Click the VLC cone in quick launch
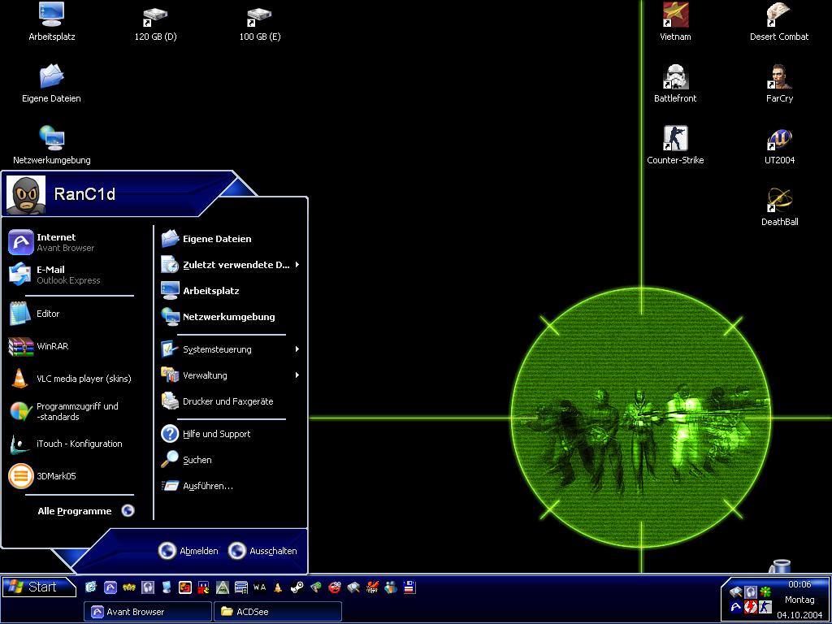Image resolution: width=832 pixels, height=624 pixels. pyautogui.click(x=278, y=587)
